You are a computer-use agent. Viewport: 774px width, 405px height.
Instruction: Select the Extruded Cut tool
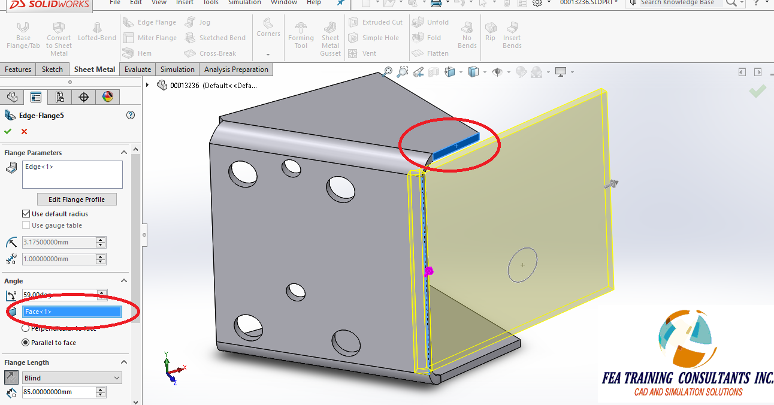click(x=377, y=22)
